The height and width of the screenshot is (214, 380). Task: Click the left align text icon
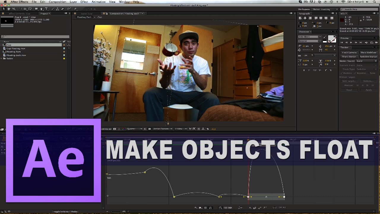(x=300, y=18)
